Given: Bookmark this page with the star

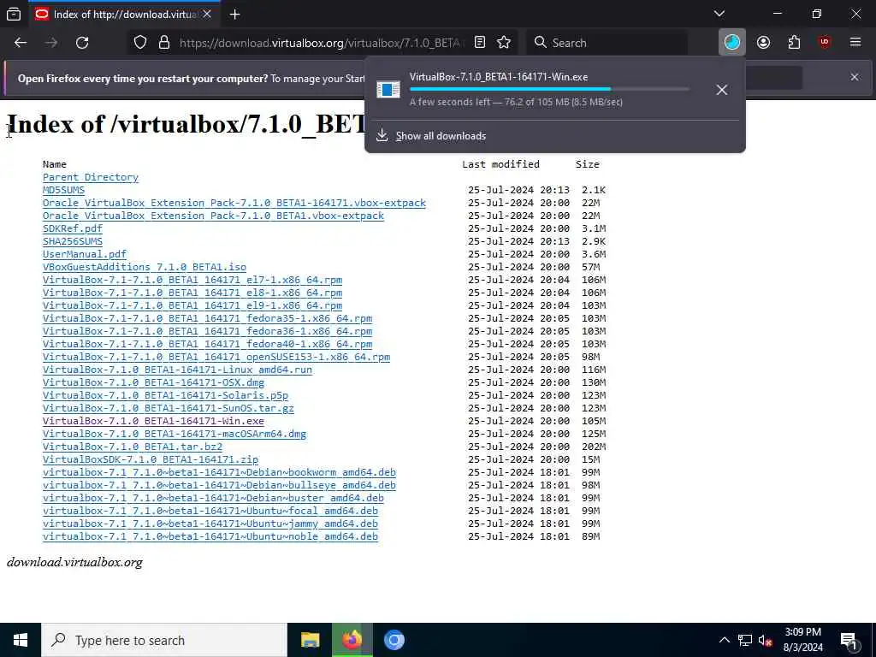Looking at the screenshot, I should coord(504,43).
